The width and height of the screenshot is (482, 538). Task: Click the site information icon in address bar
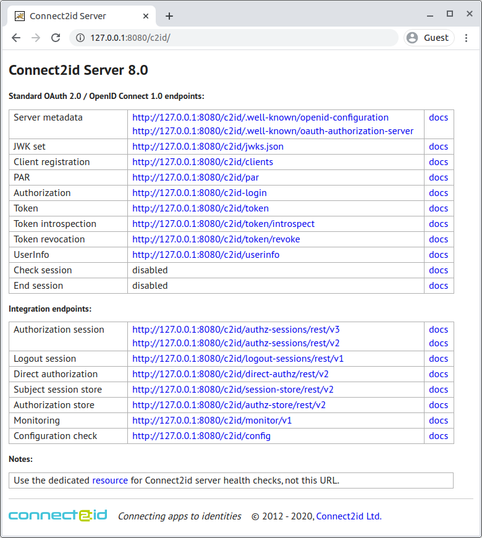80,38
